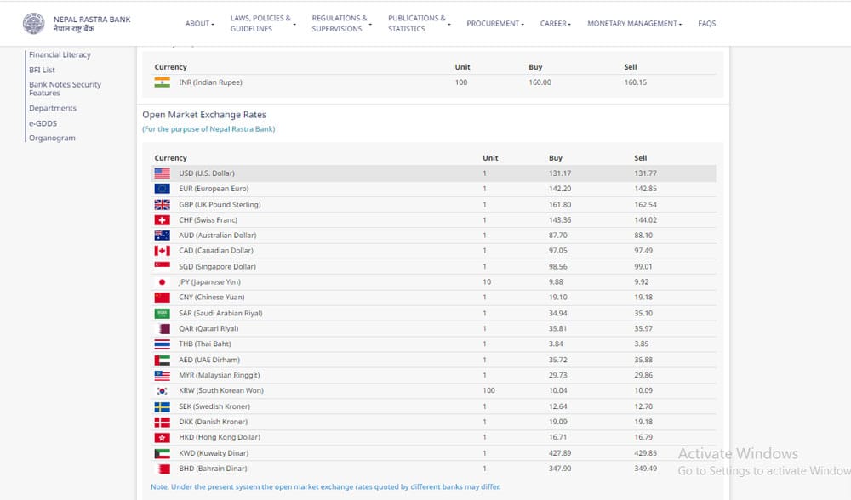Click the Chinese flag icon beside CNY

tap(162, 298)
